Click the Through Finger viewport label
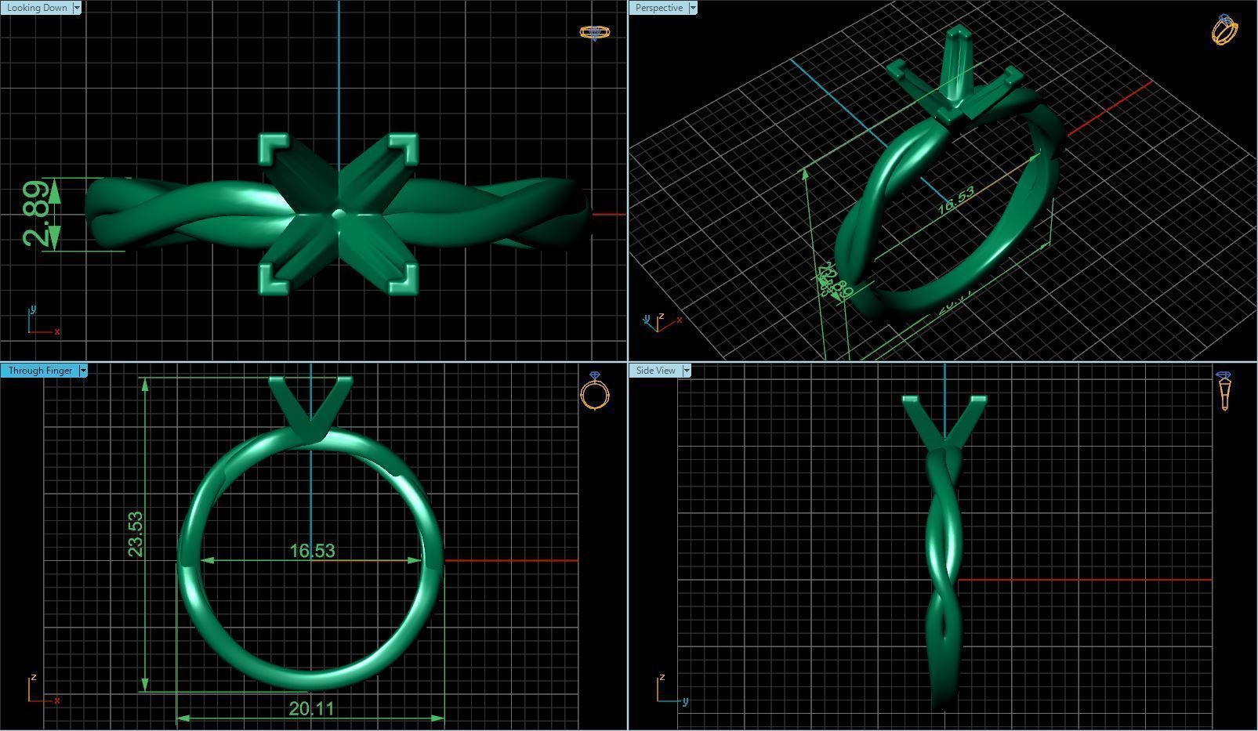Image resolution: width=1258 pixels, height=731 pixels. (x=40, y=371)
